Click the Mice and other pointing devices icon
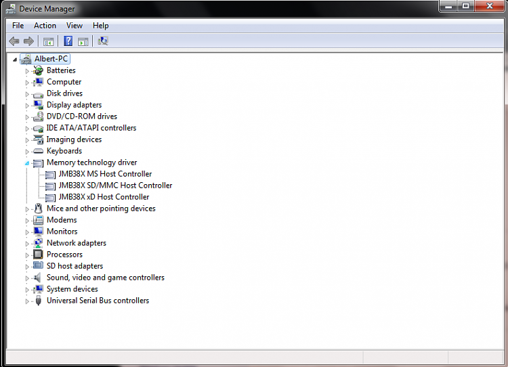 tap(38, 209)
